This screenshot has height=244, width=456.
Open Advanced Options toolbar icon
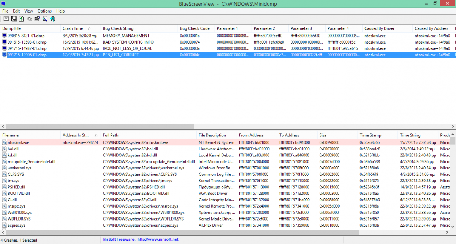pos(6,19)
